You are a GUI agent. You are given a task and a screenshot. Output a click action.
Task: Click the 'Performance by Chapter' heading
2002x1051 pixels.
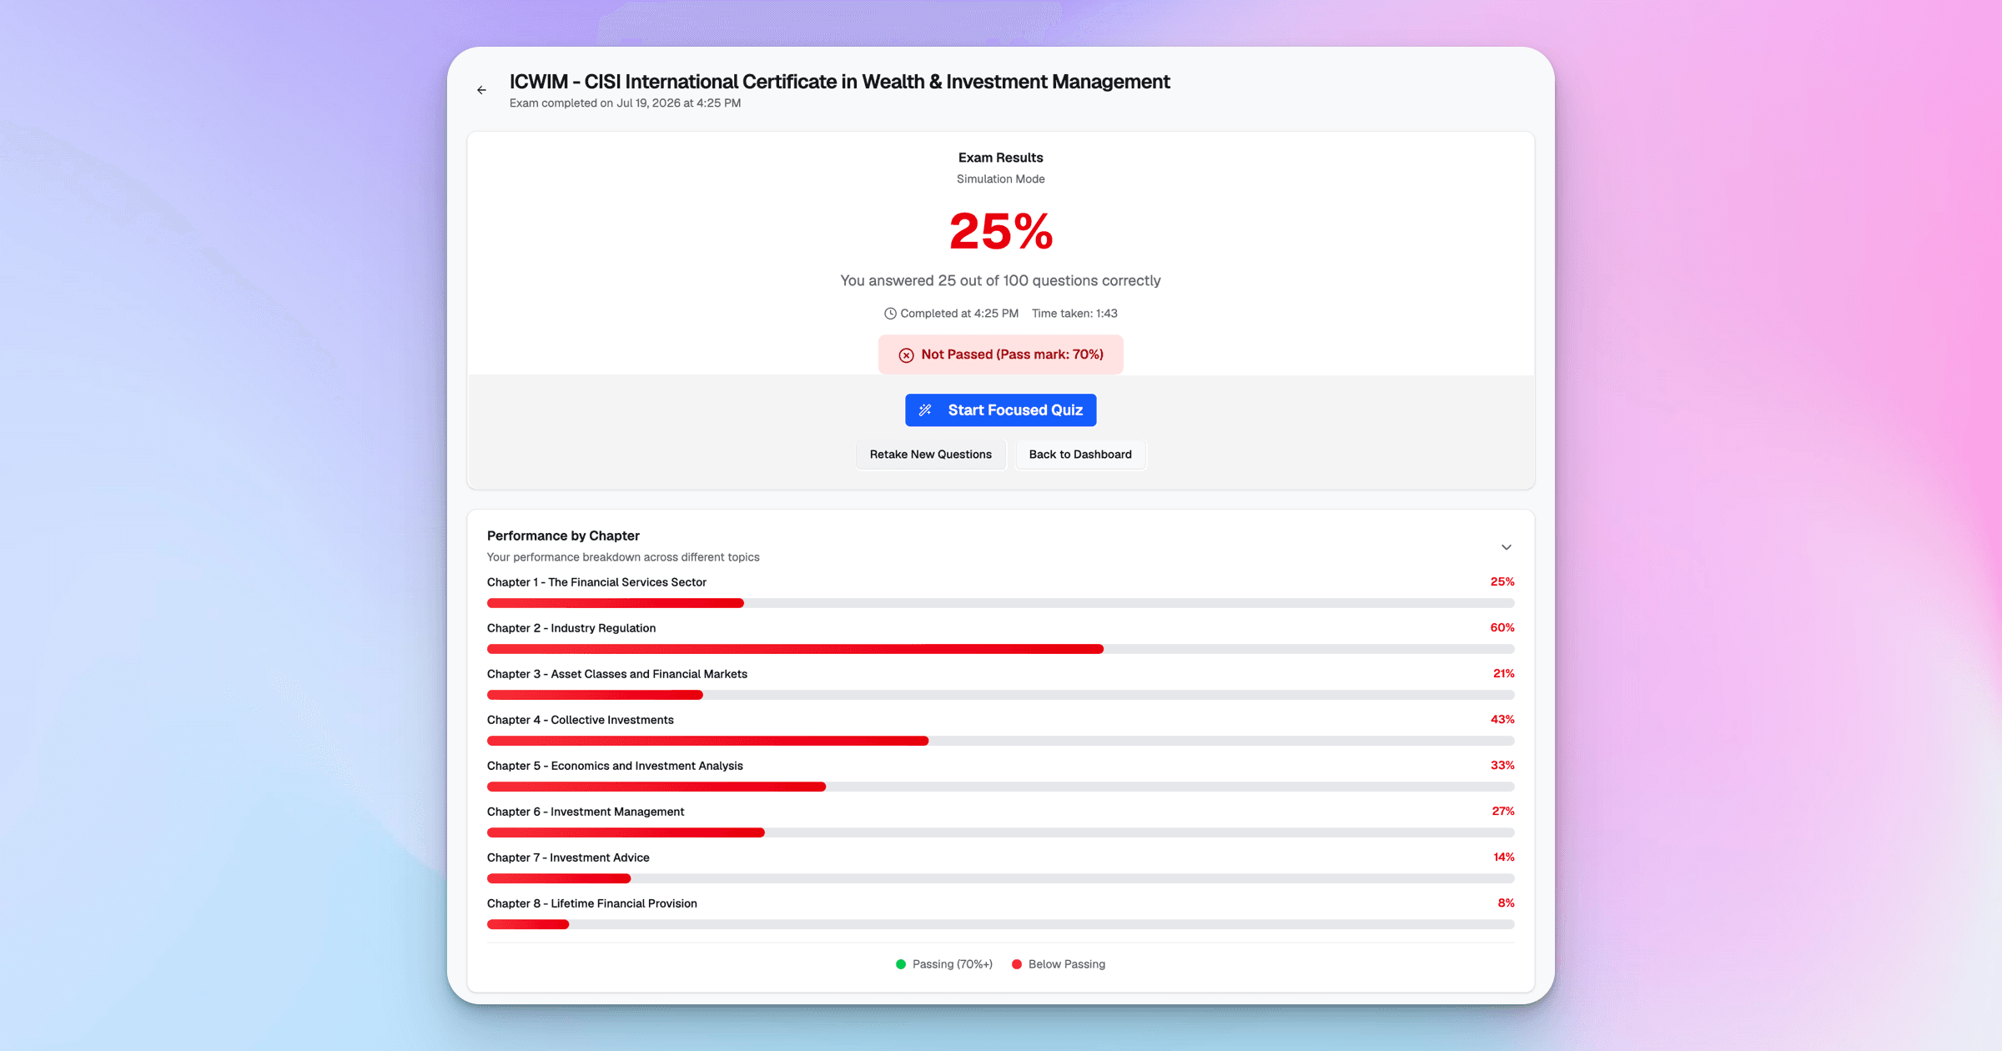563,536
